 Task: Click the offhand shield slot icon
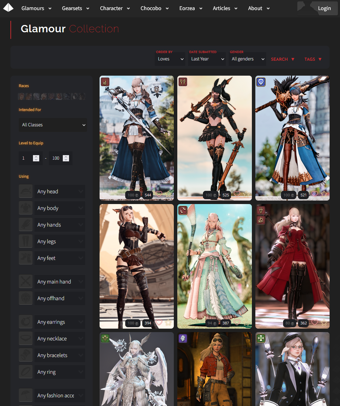(26, 298)
